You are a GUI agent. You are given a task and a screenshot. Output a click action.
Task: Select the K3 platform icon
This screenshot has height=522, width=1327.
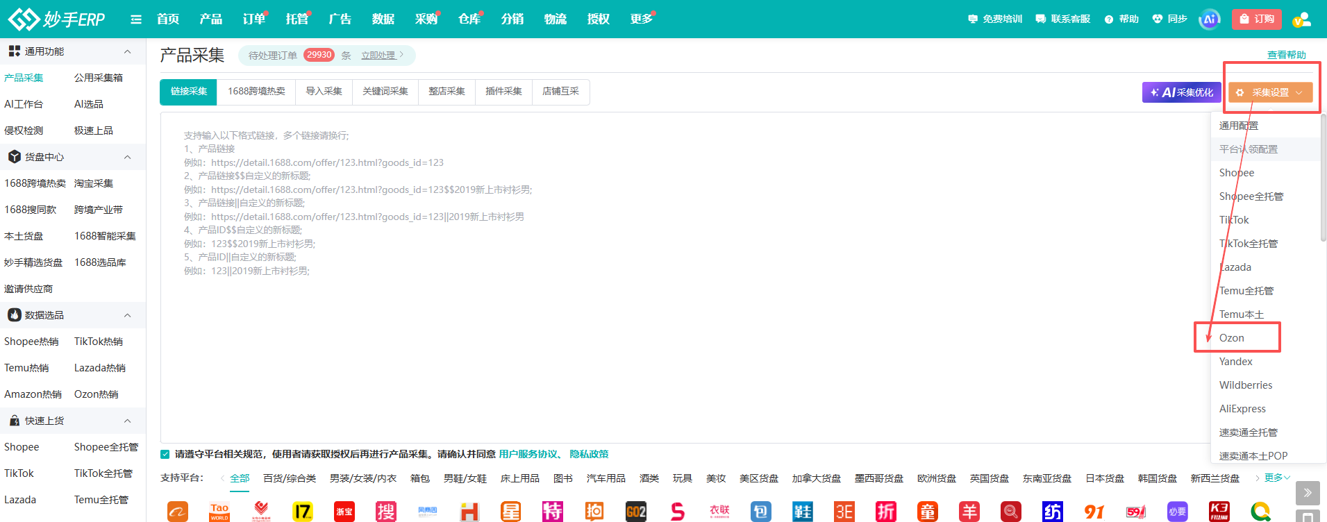coord(1219,512)
